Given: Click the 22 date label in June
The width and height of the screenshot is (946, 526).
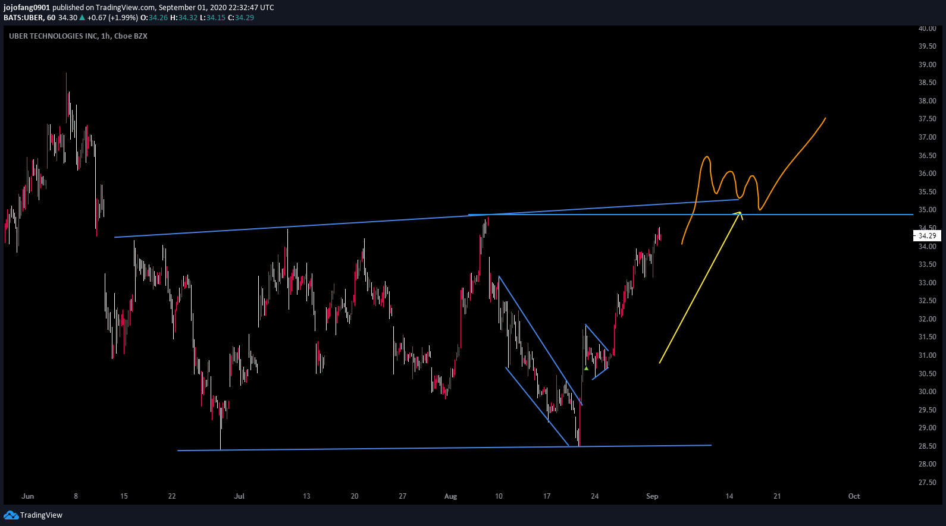Looking at the screenshot, I should (172, 496).
